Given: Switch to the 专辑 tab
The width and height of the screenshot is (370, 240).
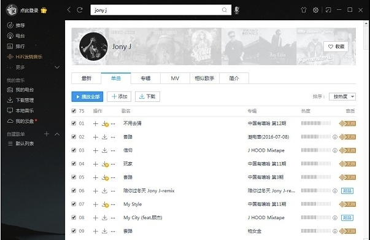Looking at the screenshot, I should [145, 79].
